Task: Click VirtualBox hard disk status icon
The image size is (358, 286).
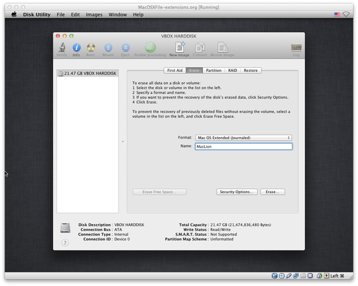Action: coord(274,276)
